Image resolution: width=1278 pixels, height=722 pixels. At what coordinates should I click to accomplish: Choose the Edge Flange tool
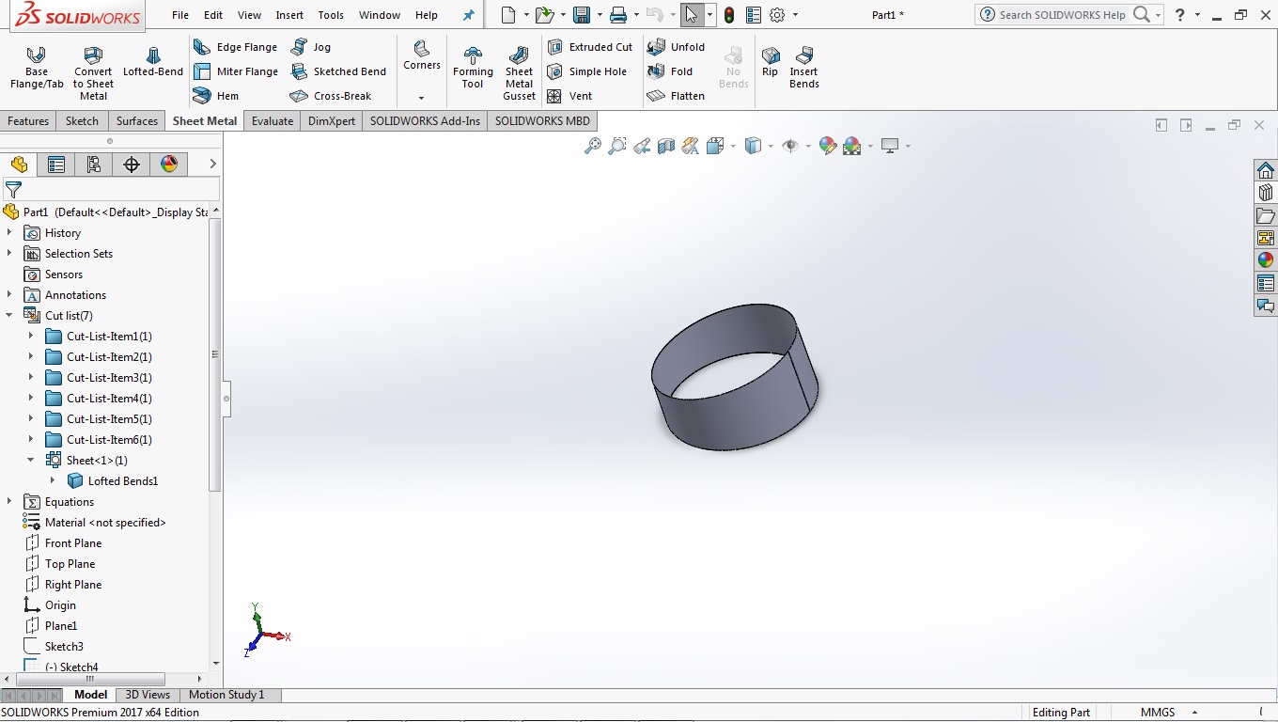pos(235,47)
